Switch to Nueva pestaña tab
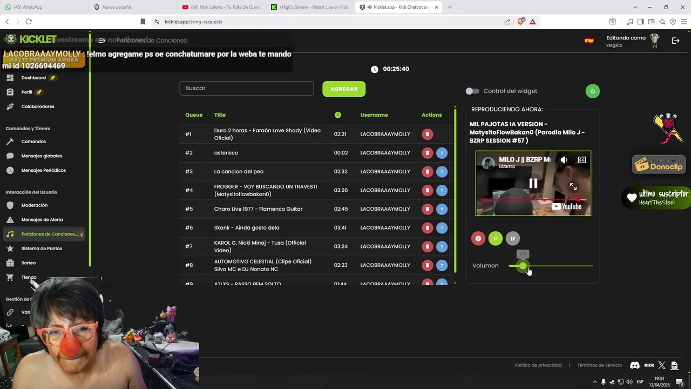This screenshot has height=389, width=691. (132, 7)
